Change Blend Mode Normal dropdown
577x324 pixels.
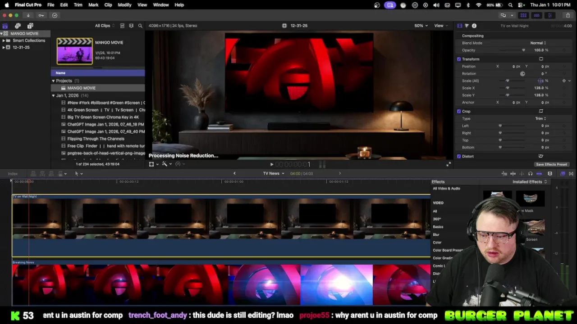(538, 43)
